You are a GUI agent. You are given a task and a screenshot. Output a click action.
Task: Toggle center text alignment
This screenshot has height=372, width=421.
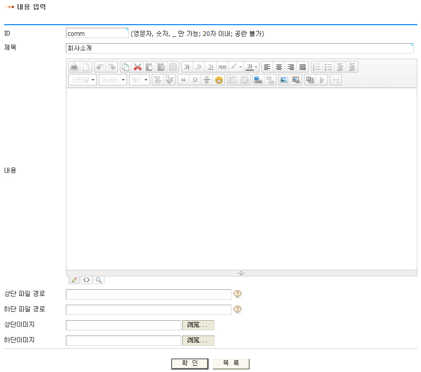pos(279,67)
